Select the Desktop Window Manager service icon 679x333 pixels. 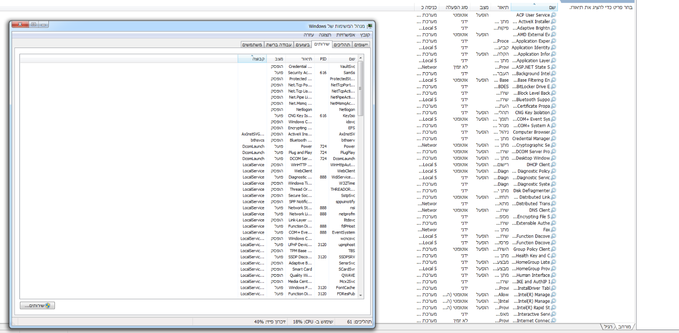click(554, 158)
